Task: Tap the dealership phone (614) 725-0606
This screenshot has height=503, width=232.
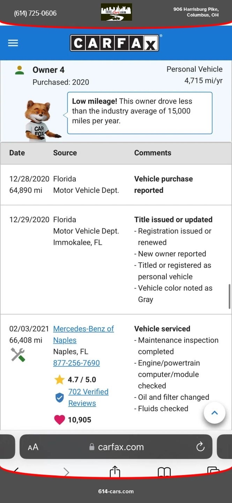Action: point(35,13)
